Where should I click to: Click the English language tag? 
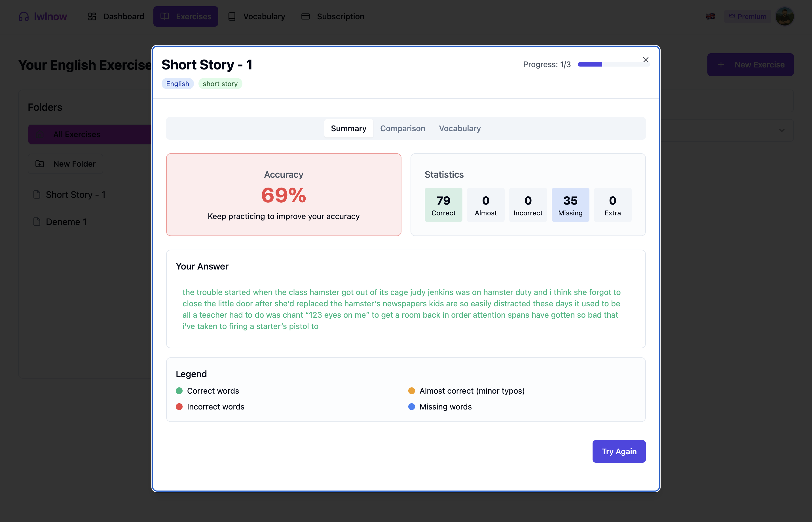click(x=178, y=84)
